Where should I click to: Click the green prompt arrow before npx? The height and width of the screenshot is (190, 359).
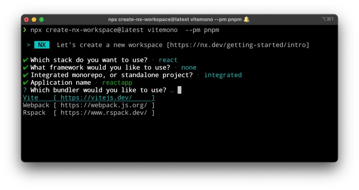coord(25,30)
